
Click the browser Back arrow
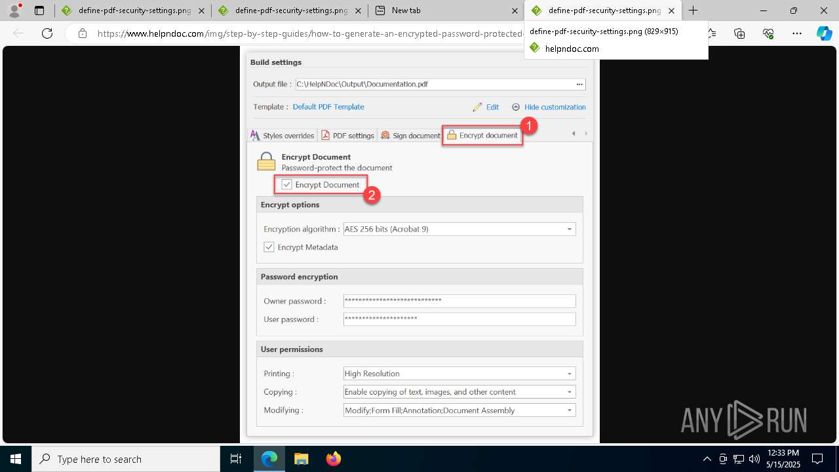[19, 33]
